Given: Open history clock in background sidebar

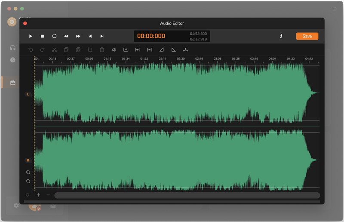Looking at the screenshot, I should click(x=13, y=60).
